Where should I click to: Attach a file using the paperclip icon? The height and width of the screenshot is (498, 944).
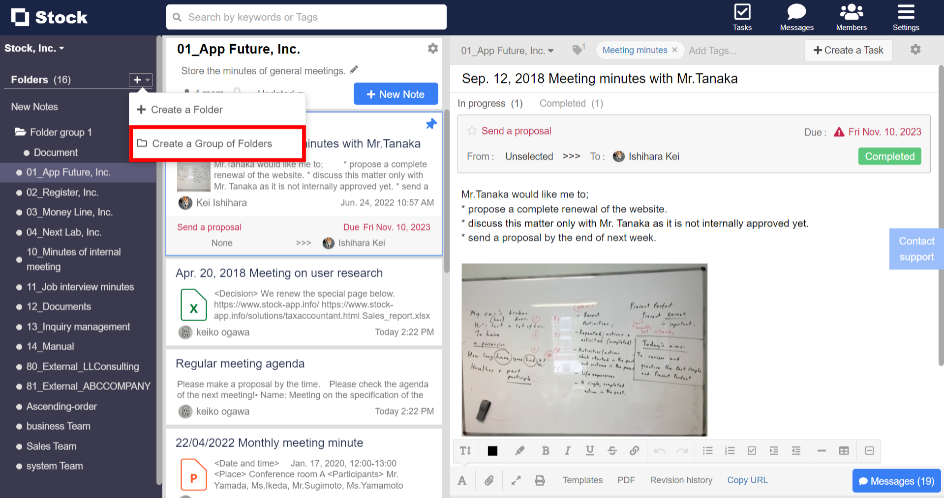[x=488, y=480]
